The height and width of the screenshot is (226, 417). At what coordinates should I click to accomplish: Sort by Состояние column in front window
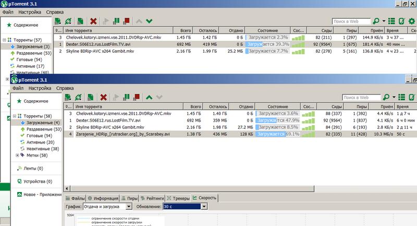(x=278, y=106)
